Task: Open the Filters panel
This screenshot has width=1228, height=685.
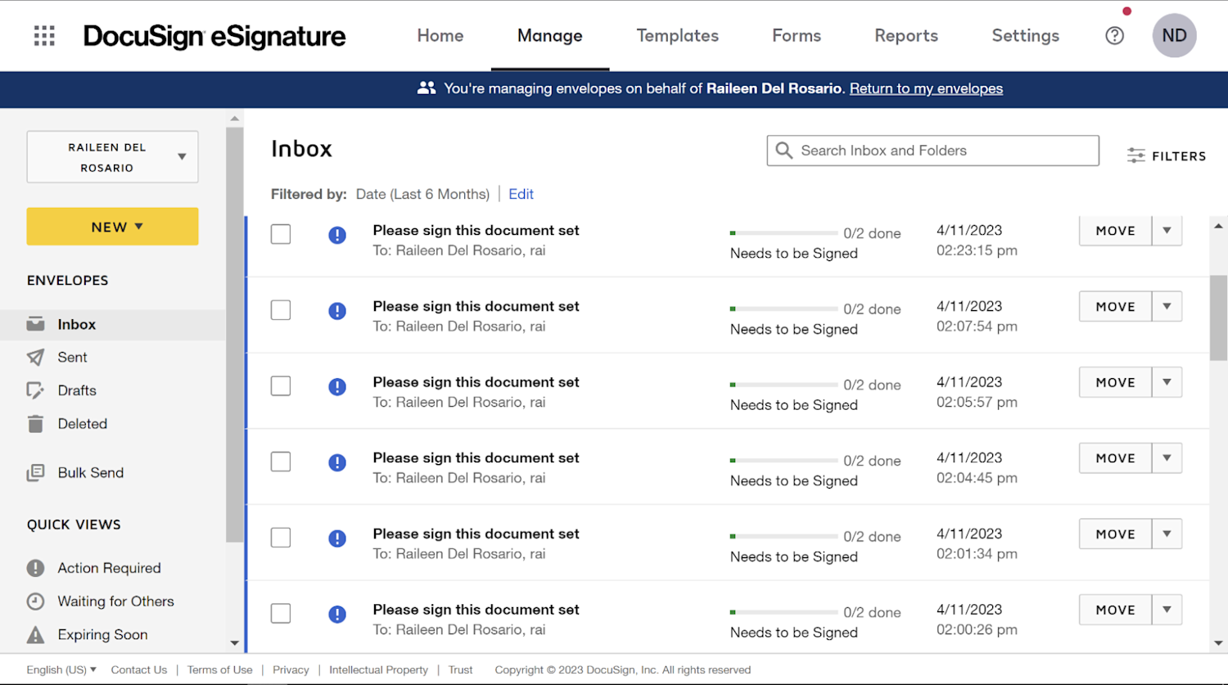Action: (x=1166, y=155)
